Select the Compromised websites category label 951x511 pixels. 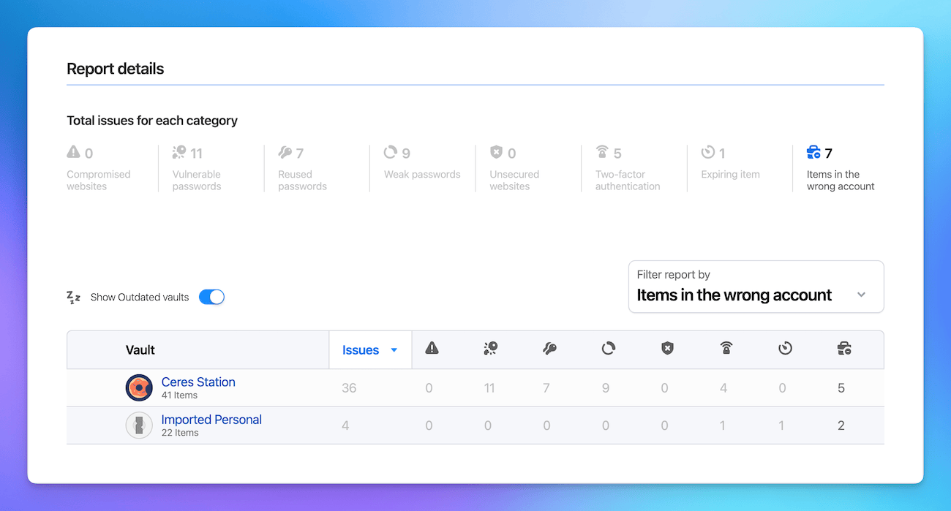pyautogui.click(x=99, y=180)
